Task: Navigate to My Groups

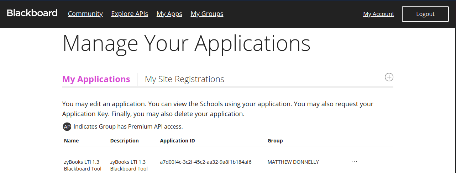Action: (x=207, y=14)
